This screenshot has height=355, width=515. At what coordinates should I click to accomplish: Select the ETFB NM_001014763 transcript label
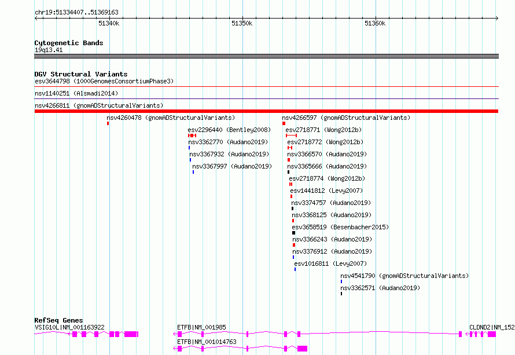207,342
